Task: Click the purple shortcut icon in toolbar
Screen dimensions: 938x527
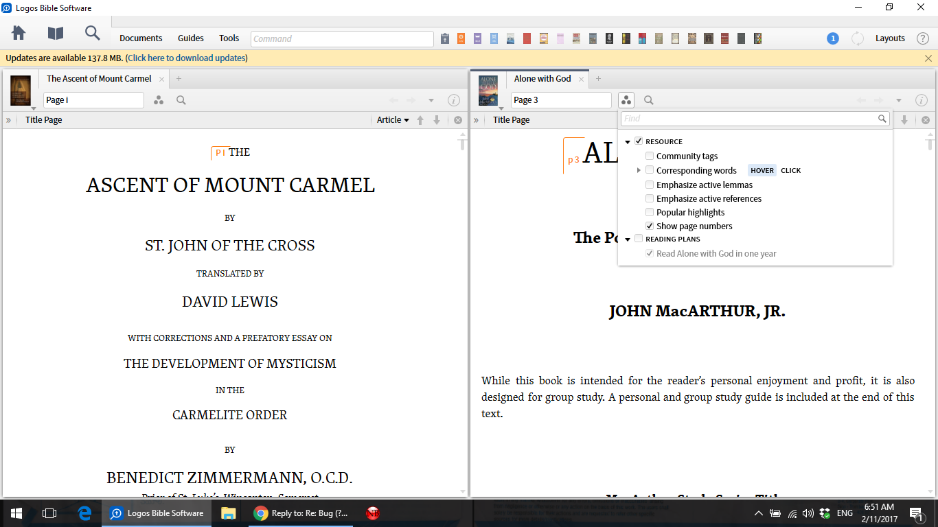Action: [478, 38]
